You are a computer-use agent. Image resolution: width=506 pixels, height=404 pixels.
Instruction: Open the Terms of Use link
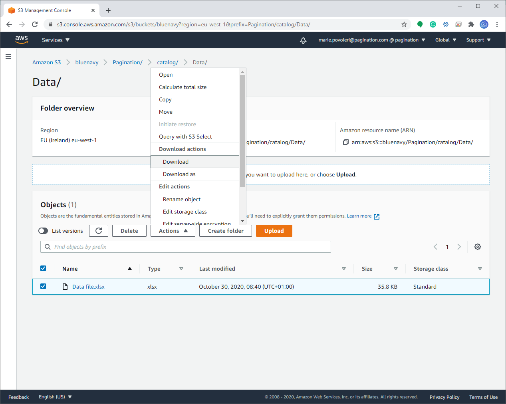[x=483, y=397]
